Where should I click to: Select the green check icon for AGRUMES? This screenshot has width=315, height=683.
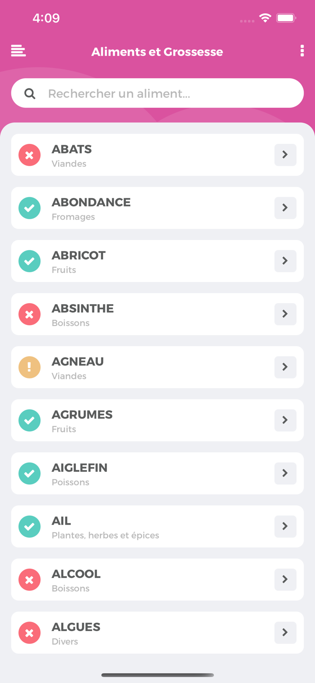tap(29, 420)
